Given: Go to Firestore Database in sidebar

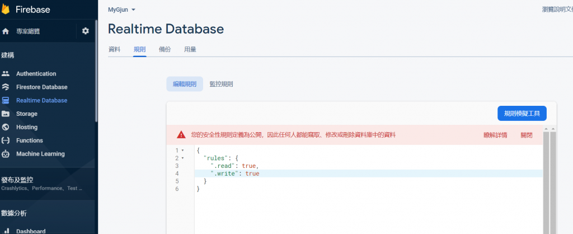Looking at the screenshot, I should [41, 87].
